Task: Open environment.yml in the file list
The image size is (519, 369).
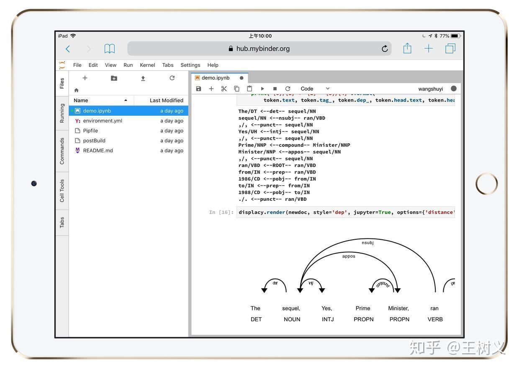Action: (103, 121)
